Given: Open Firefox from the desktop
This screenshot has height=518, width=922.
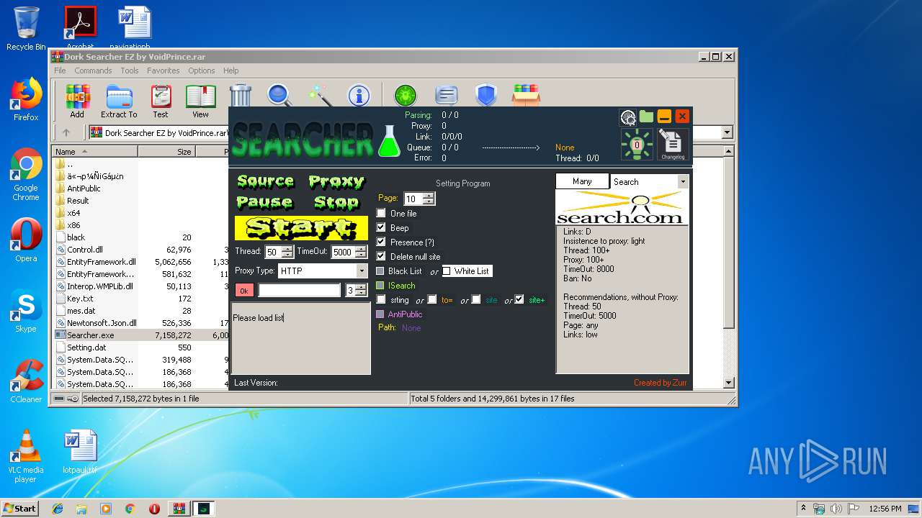Looking at the screenshot, I should pos(26,100).
